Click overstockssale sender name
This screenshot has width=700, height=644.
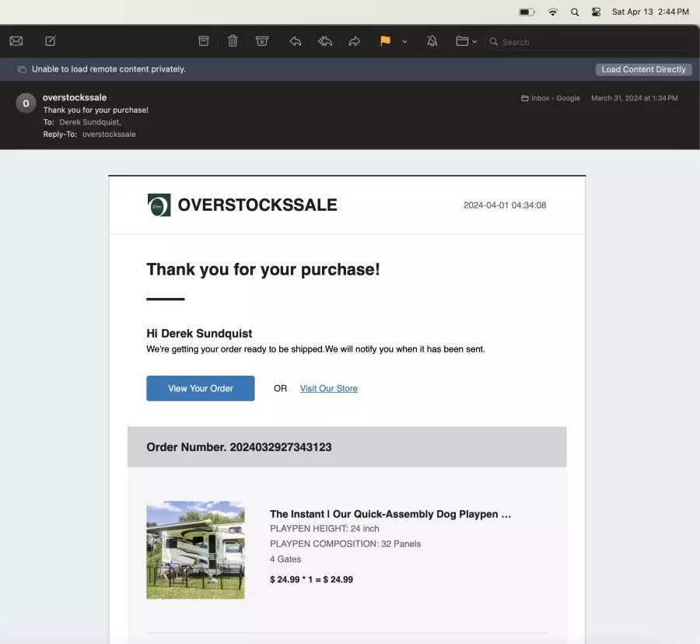[75, 97]
